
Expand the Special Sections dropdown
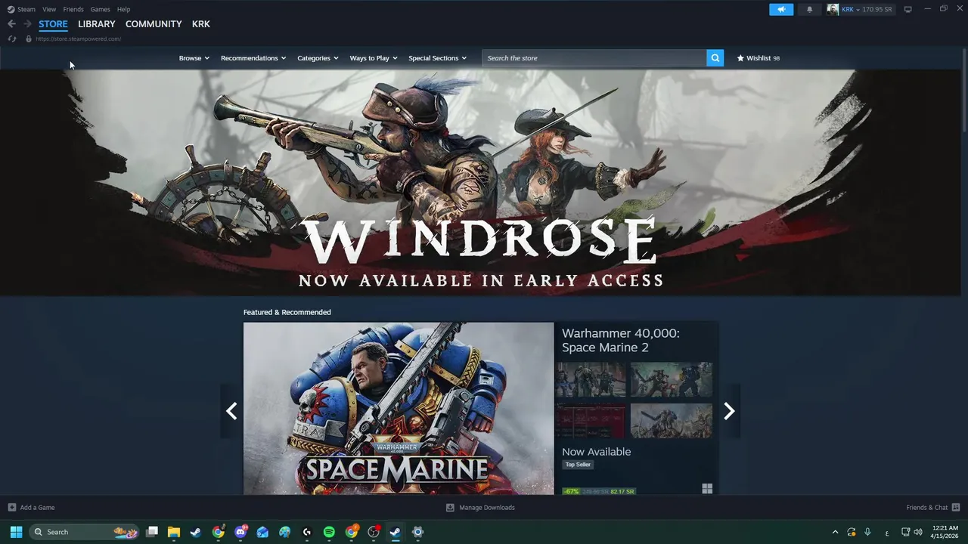coord(438,58)
